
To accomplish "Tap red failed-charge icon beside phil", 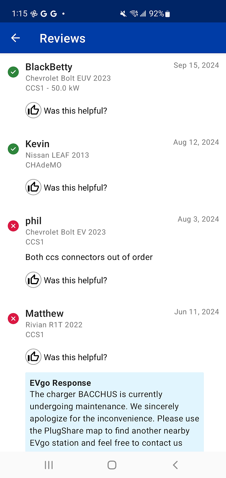I will 13,226.
